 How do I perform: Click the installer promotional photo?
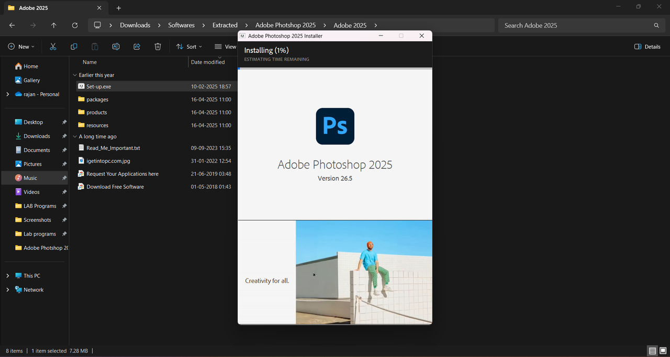364,272
